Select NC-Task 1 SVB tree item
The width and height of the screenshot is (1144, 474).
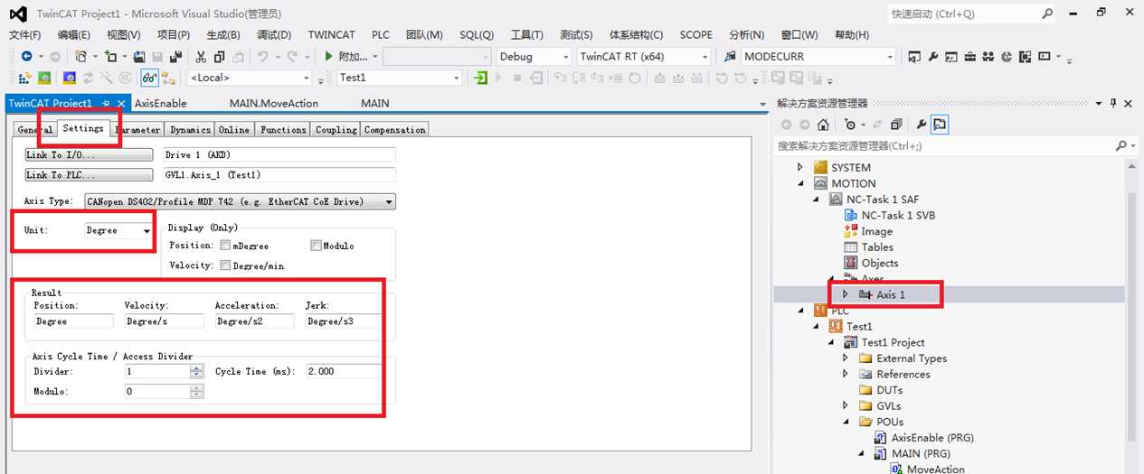point(898,215)
